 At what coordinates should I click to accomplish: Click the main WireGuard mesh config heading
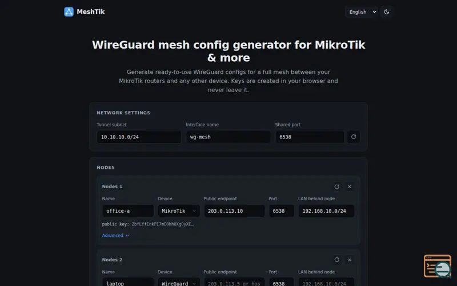pos(228,51)
